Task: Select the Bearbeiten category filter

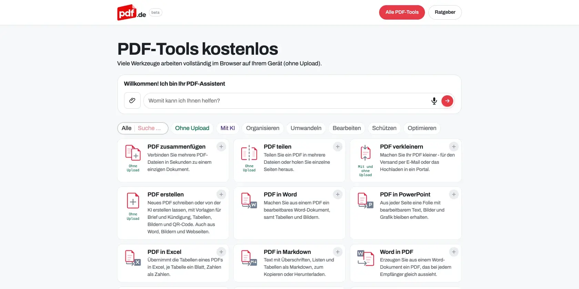Action: coord(347,128)
